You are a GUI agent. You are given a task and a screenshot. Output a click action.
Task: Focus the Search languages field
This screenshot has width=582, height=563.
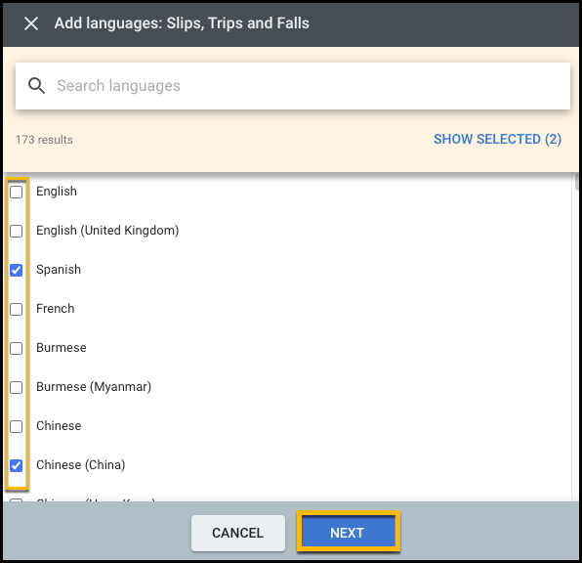coord(293,86)
